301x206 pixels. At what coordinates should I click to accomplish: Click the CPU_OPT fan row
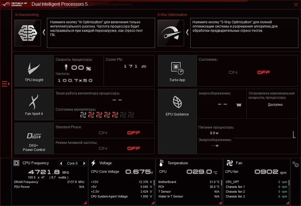[256, 182]
